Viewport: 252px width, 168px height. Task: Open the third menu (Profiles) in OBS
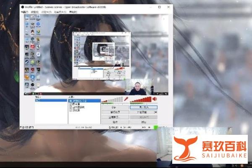coord(47,12)
